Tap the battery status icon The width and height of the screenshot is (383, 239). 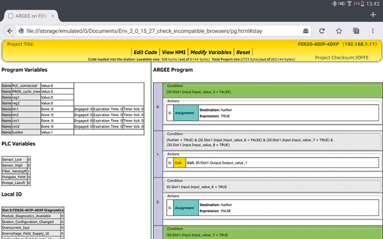click(363, 3)
